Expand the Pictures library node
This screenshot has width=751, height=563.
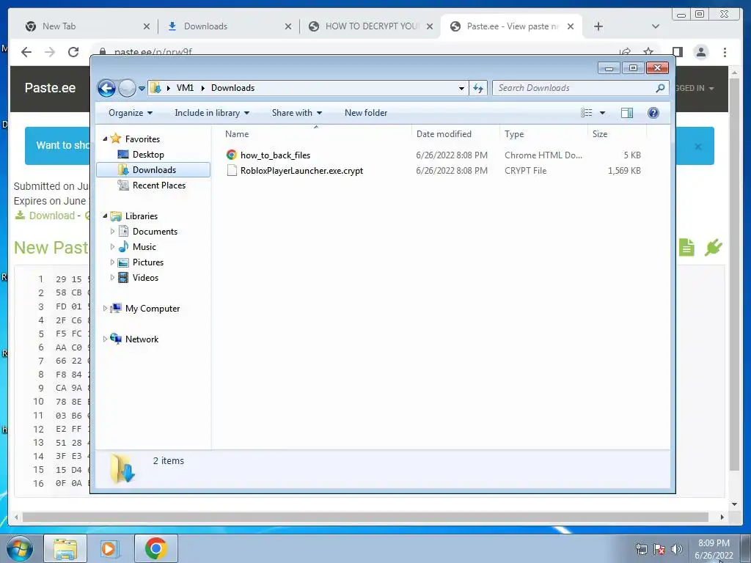[112, 262]
